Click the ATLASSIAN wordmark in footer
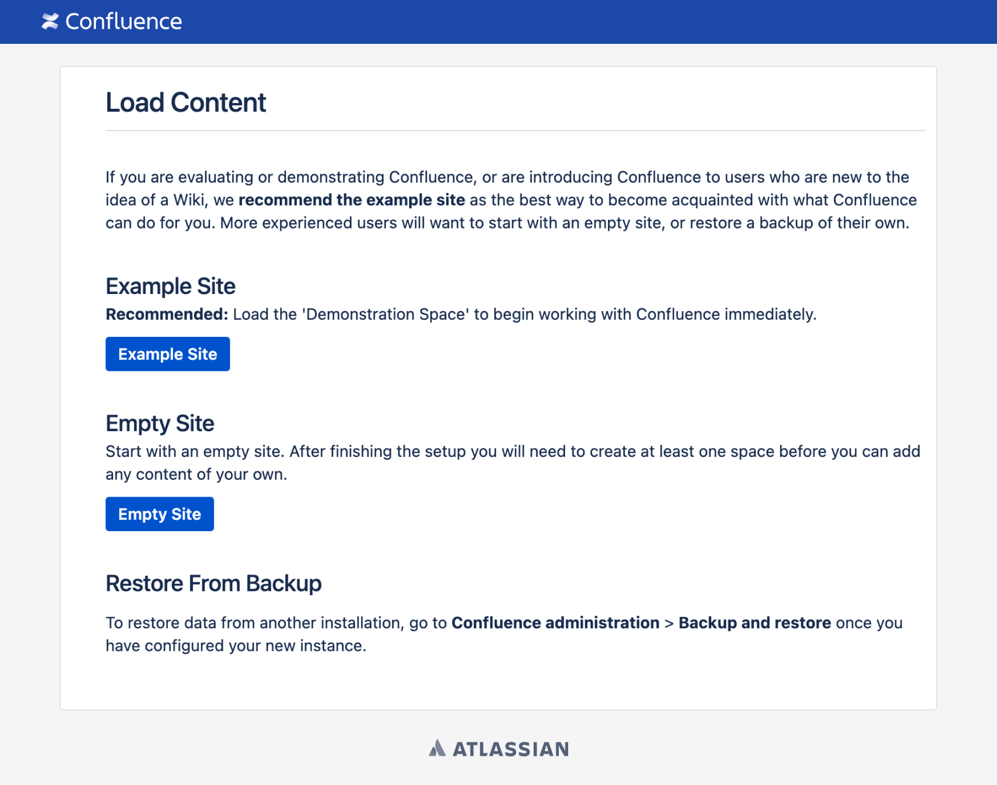Viewport: 997px width, 785px height. [x=510, y=749]
